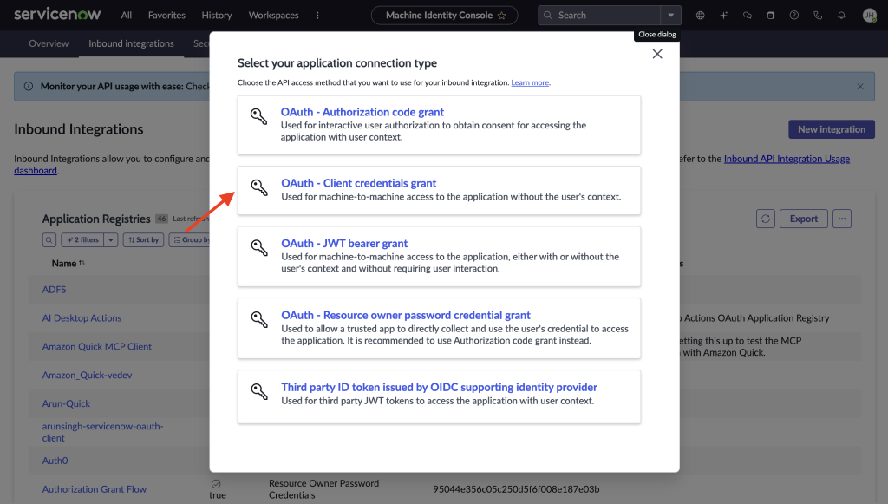Open the Learn more link
The height and width of the screenshot is (504, 888).
(x=530, y=82)
